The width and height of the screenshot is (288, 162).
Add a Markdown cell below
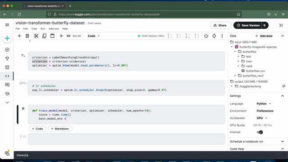[x=60, y=129]
